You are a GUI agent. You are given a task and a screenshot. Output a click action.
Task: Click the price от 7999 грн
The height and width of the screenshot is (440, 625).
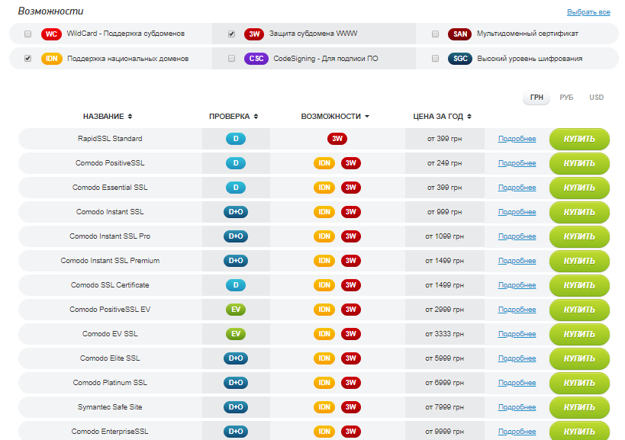(444, 407)
